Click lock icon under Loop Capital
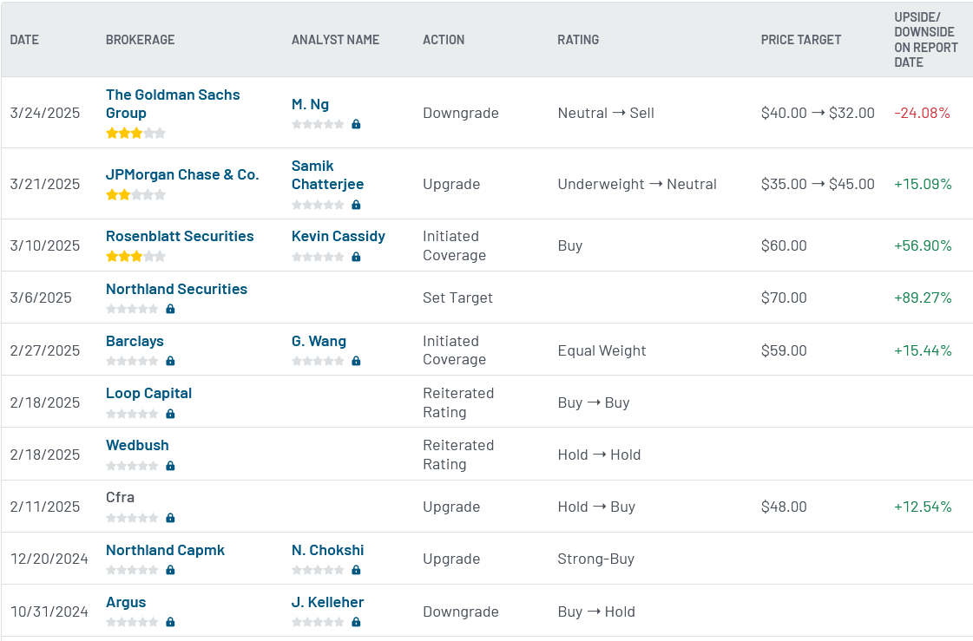The width and height of the screenshot is (973, 641). click(171, 414)
